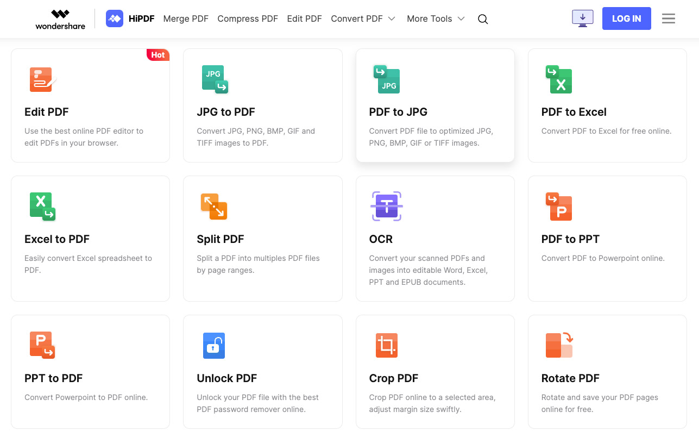The height and width of the screenshot is (437, 699).
Task: Open the JPG to PDF card title
Action: tap(226, 112)
